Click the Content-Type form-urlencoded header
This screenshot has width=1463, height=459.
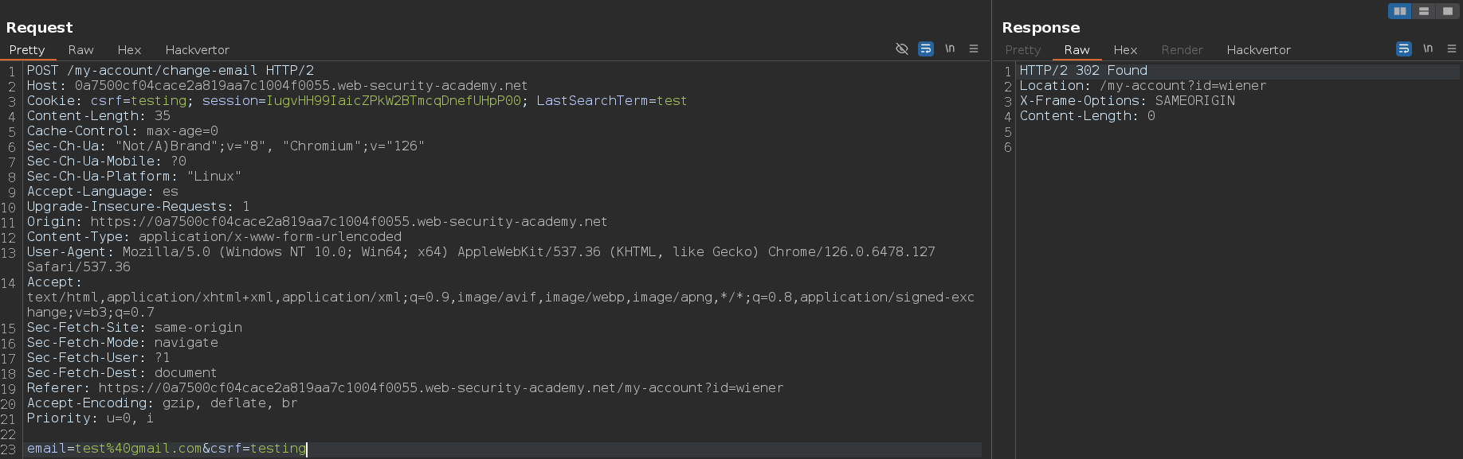click(214, 237)
